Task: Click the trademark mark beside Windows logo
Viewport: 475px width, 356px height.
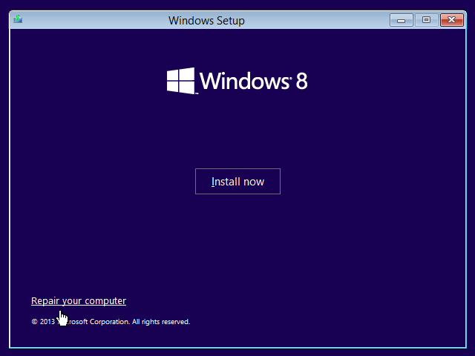Action: (197, 93)
